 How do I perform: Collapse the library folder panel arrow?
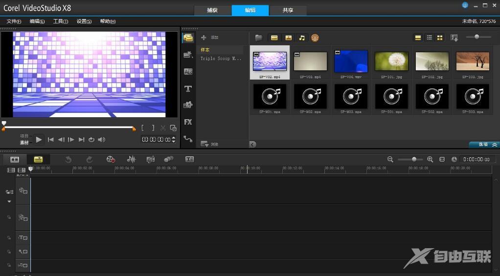tap(252, 144)
